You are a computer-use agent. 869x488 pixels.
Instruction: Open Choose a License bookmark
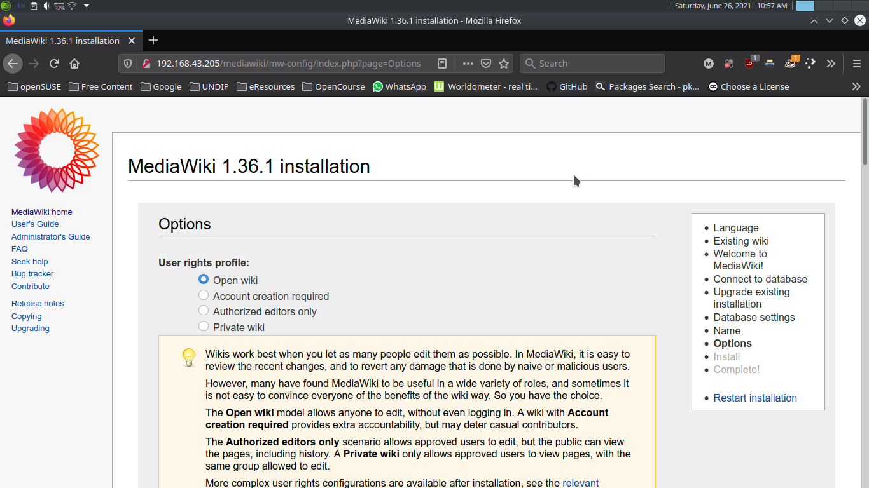749,86
